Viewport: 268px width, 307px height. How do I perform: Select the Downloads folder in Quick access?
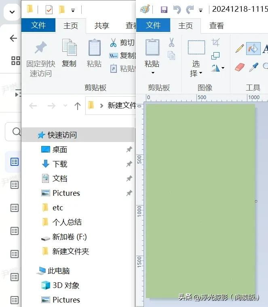[x=59, y=164]
